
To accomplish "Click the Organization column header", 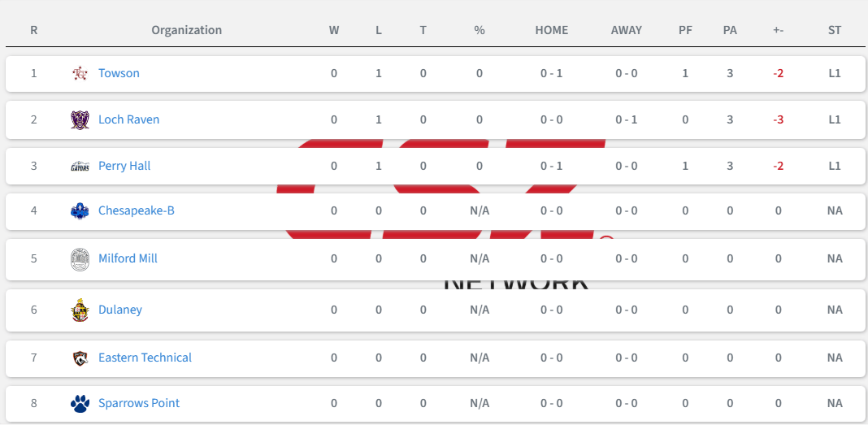I will tap(187, 30).
